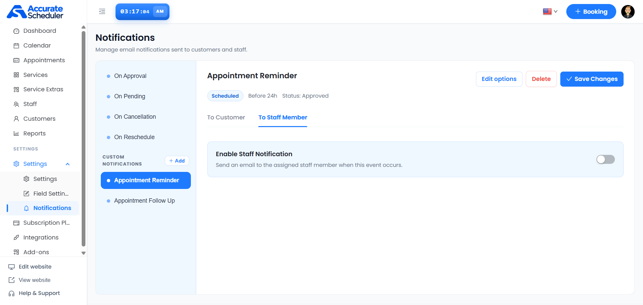The width and height of the screenshot is (643, 305).
Task: Collapse the Settings menu chevron
Action: pos(68,164)
